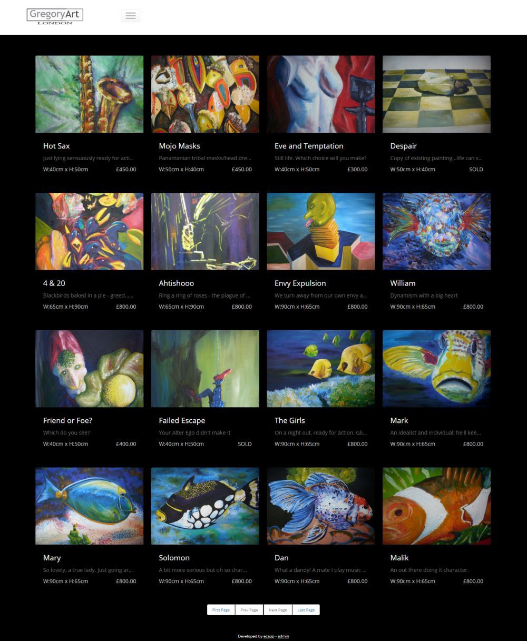Viewport: 527px width, 641px height.
Task: Open the hamburger navigation menu
Action: click(x=131, y=16)
